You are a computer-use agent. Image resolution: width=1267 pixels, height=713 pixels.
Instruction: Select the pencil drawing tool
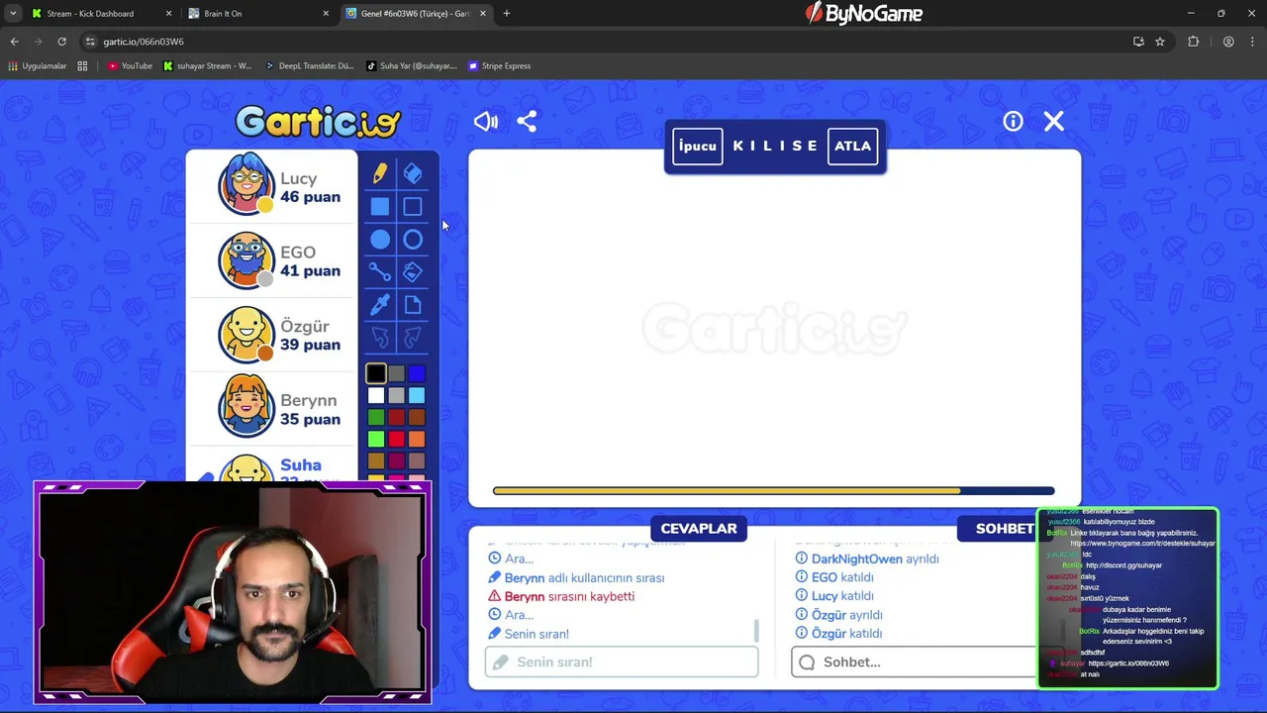(380, 173)
